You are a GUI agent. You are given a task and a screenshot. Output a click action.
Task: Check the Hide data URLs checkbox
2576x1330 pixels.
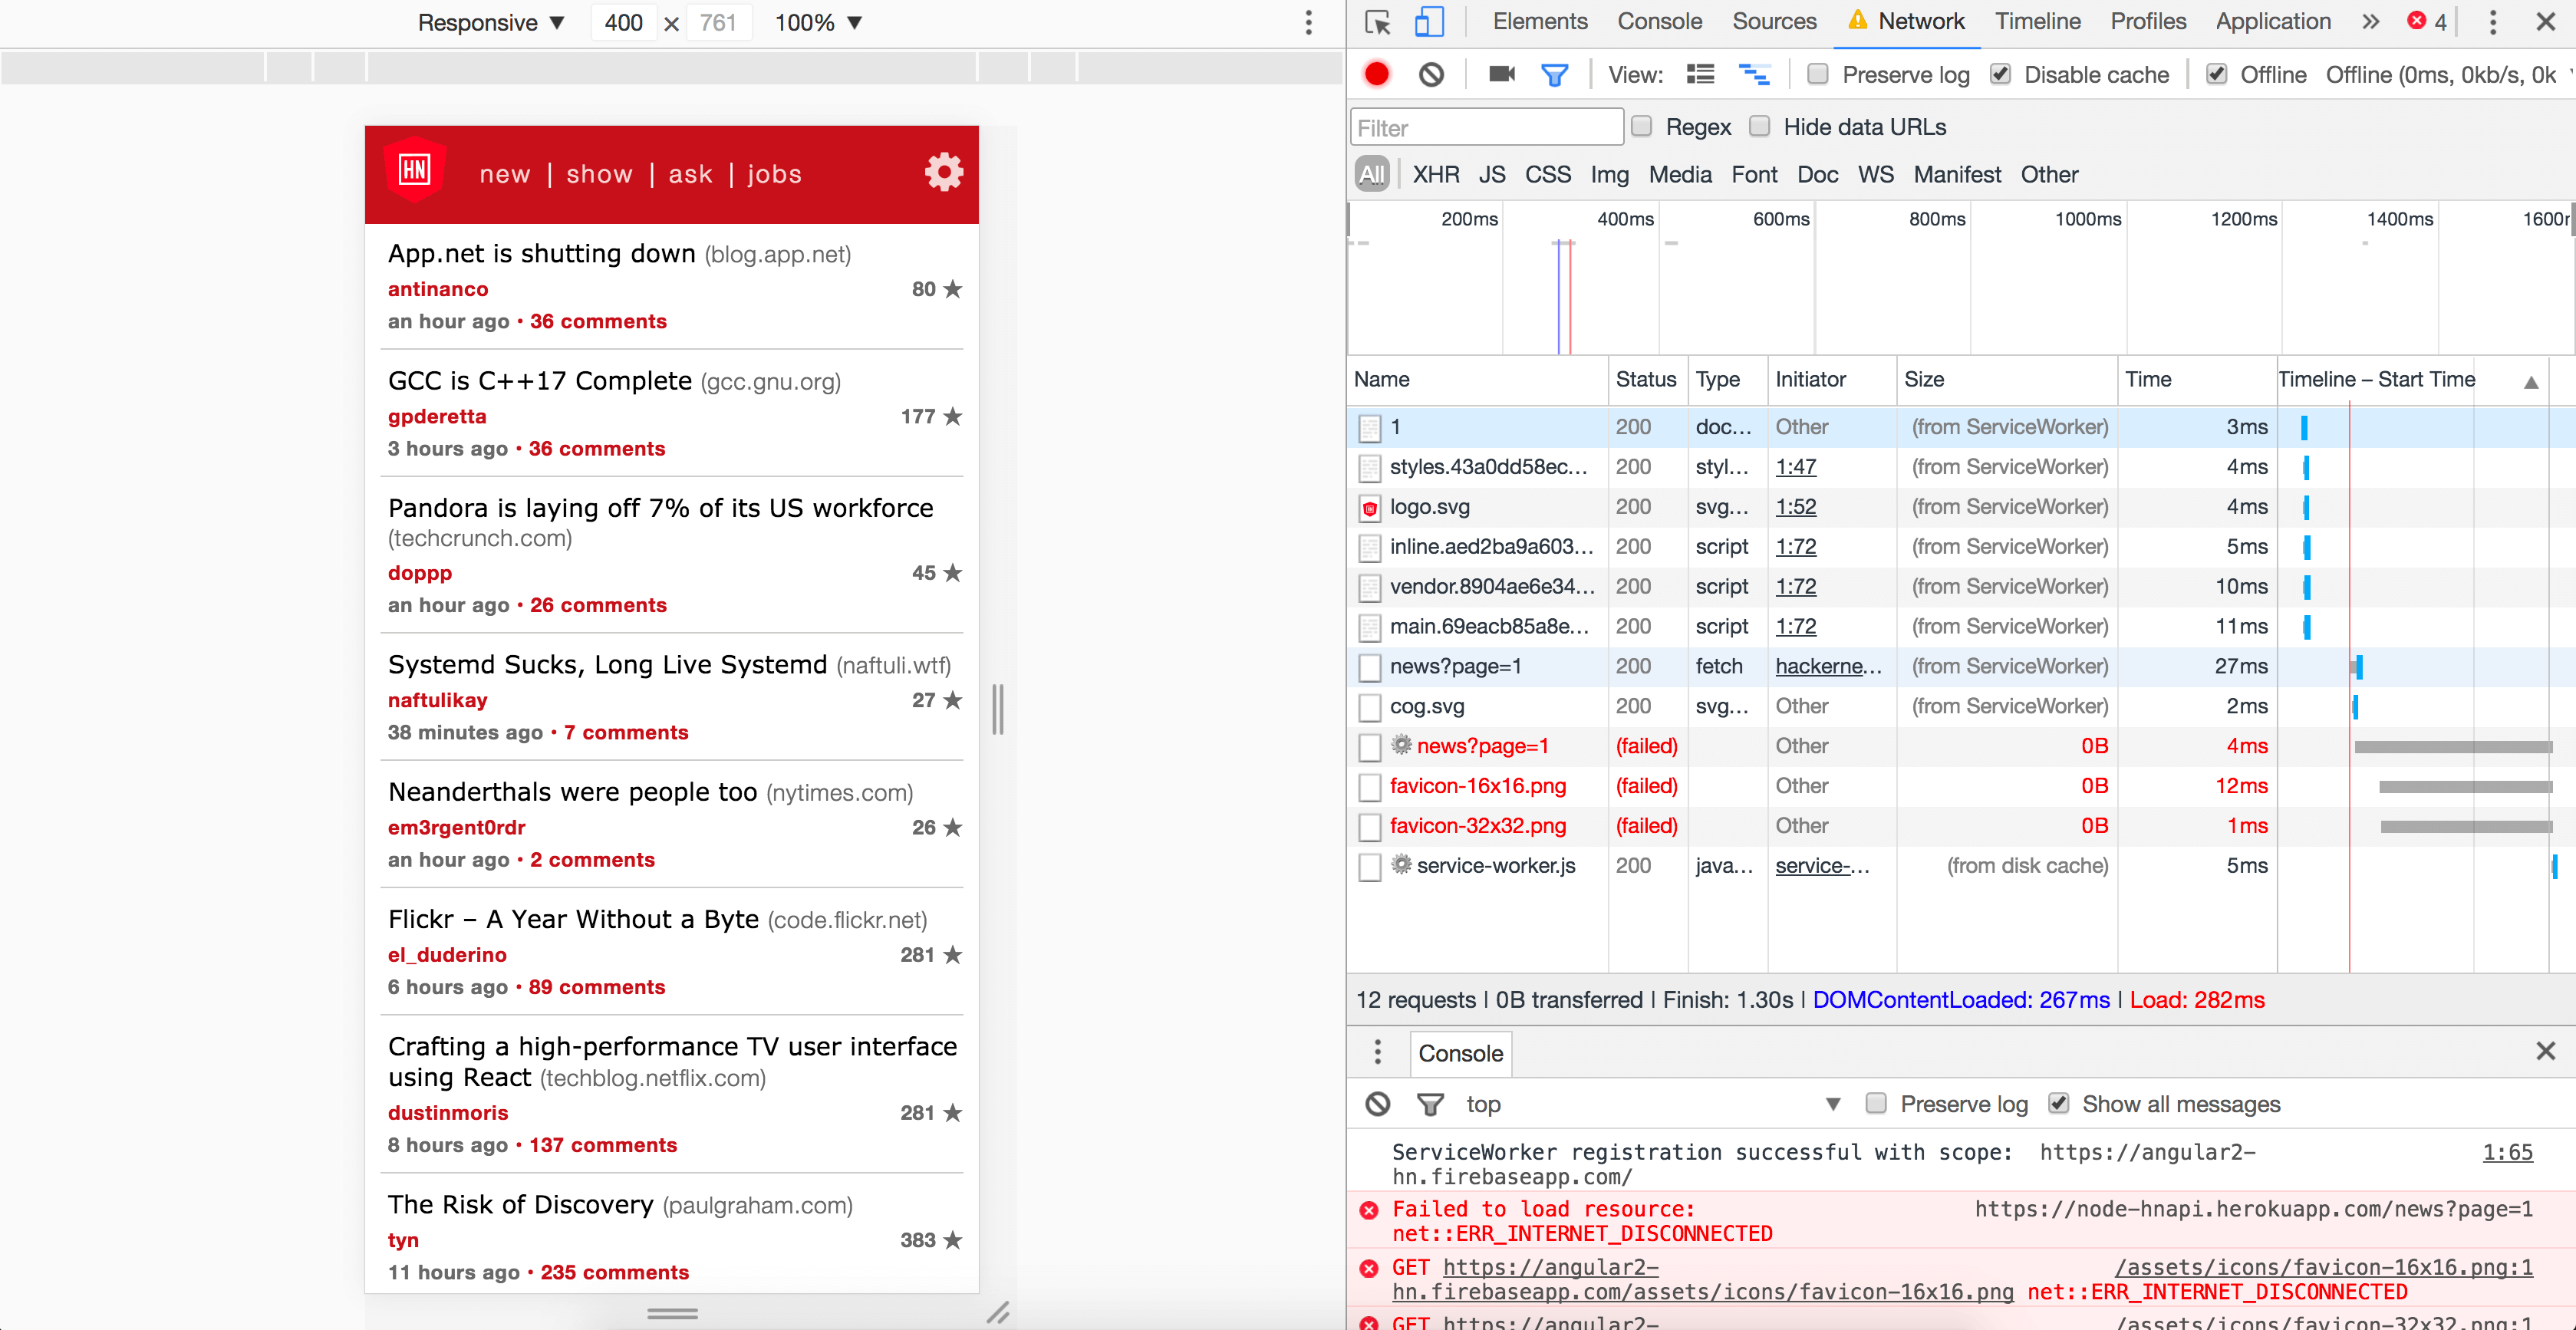tap(1759, 126)
